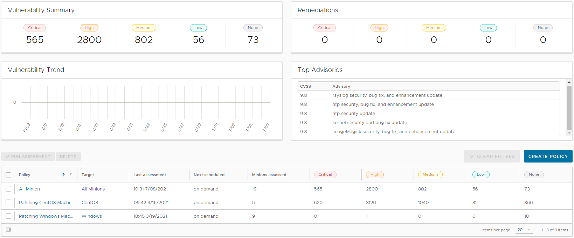The width and height of the screenshot is (574, 238).
Task: Select kernel security and bug fix advisory
Action: tap(429, 123)
